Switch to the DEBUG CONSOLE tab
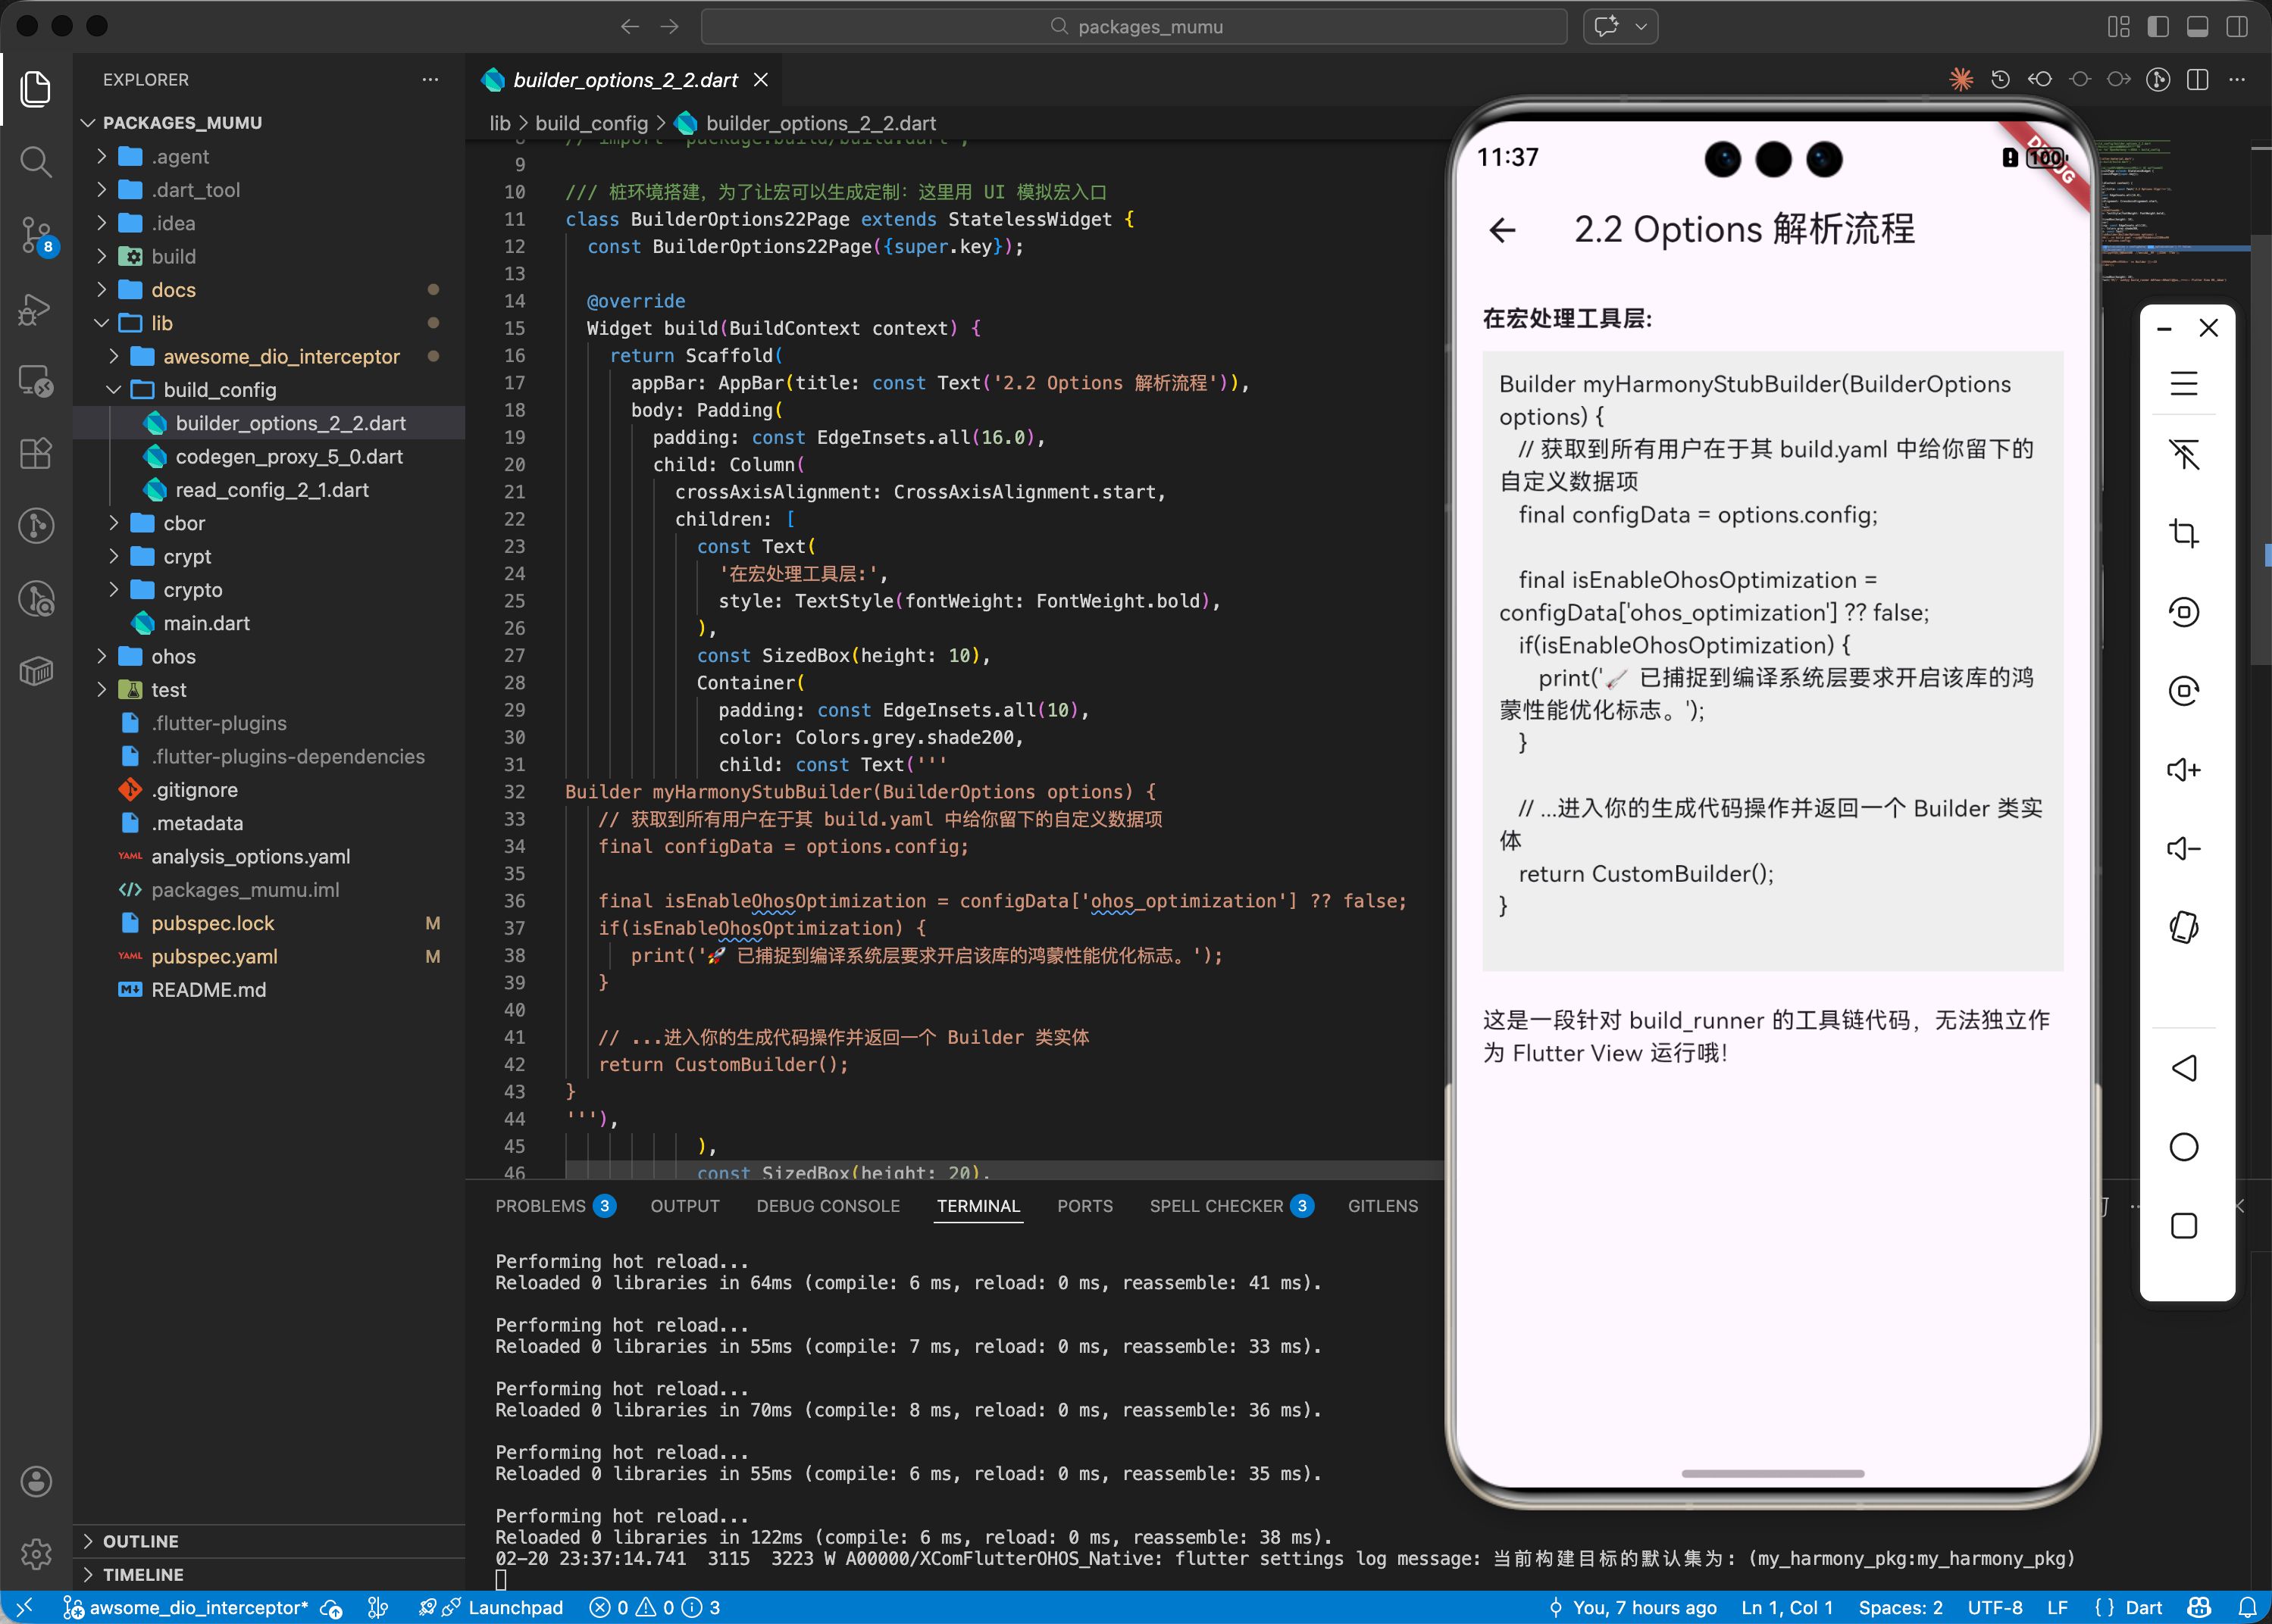Viewport: 2272px width, 1624px height. (828, 1206)
